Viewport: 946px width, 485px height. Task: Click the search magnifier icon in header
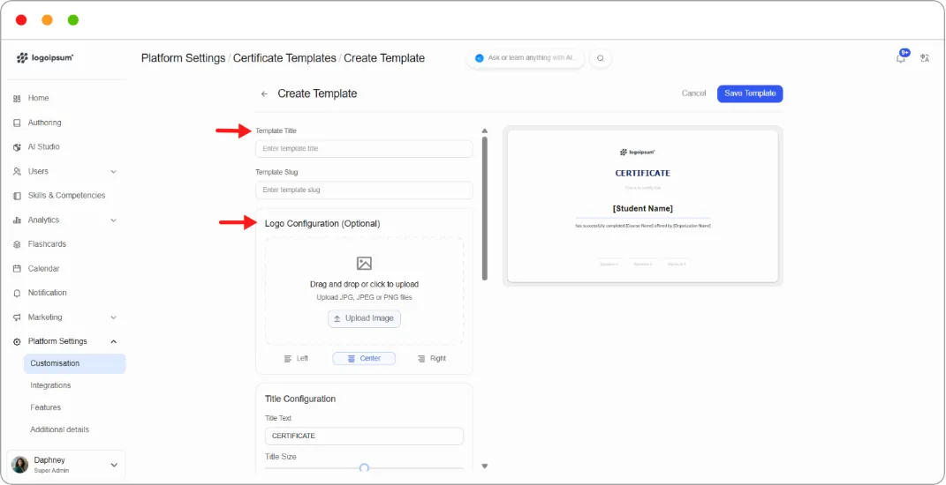point(601,58)
